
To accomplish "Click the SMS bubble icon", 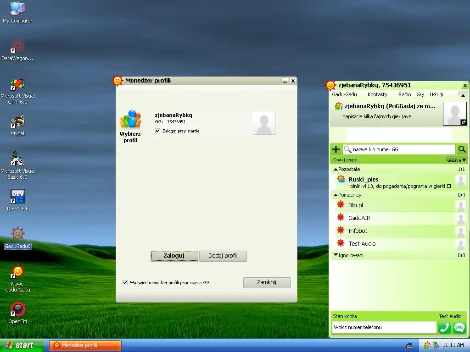I will click(x=459, y=327).
